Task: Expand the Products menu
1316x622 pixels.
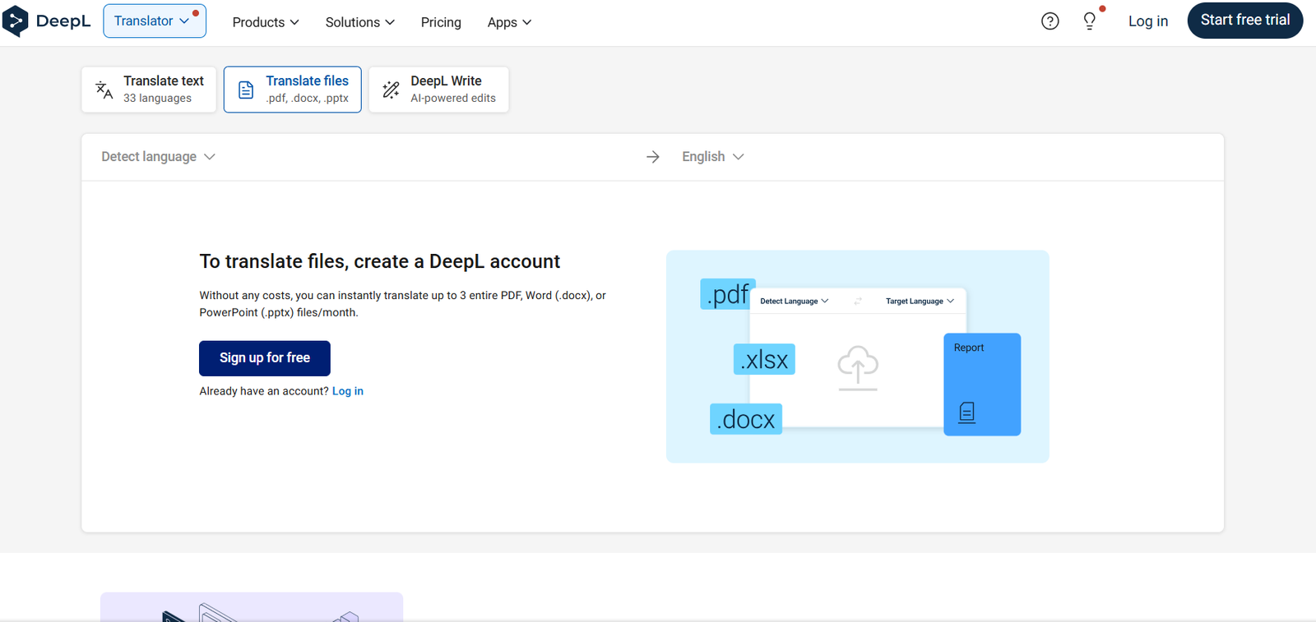Action: (x=266, y=22)
